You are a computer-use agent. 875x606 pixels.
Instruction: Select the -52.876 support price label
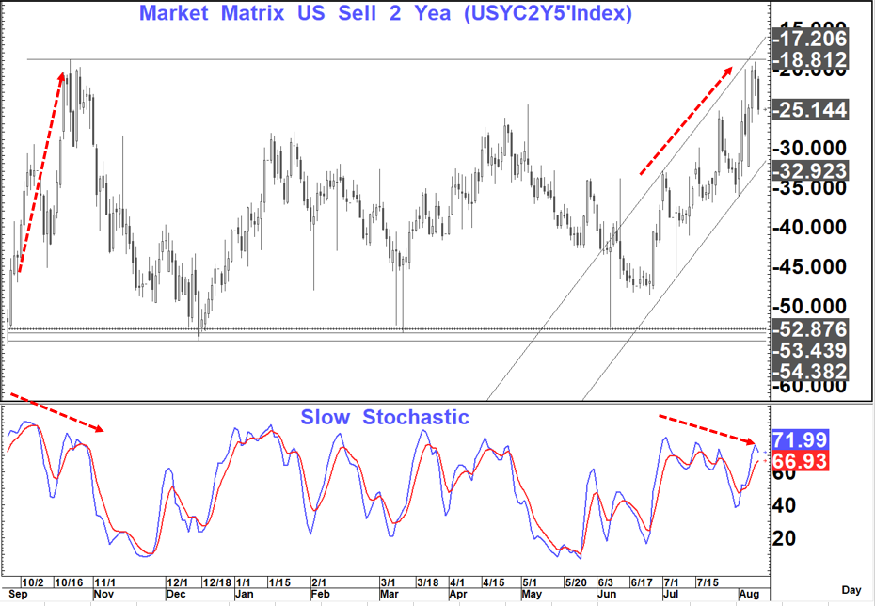click(810, 329)
